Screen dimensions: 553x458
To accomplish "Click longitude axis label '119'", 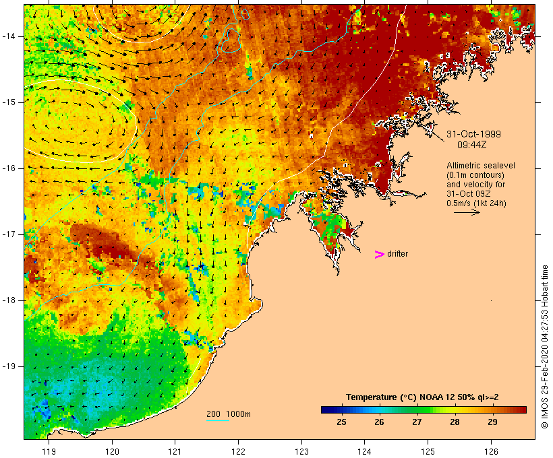I will pos(49,451).
